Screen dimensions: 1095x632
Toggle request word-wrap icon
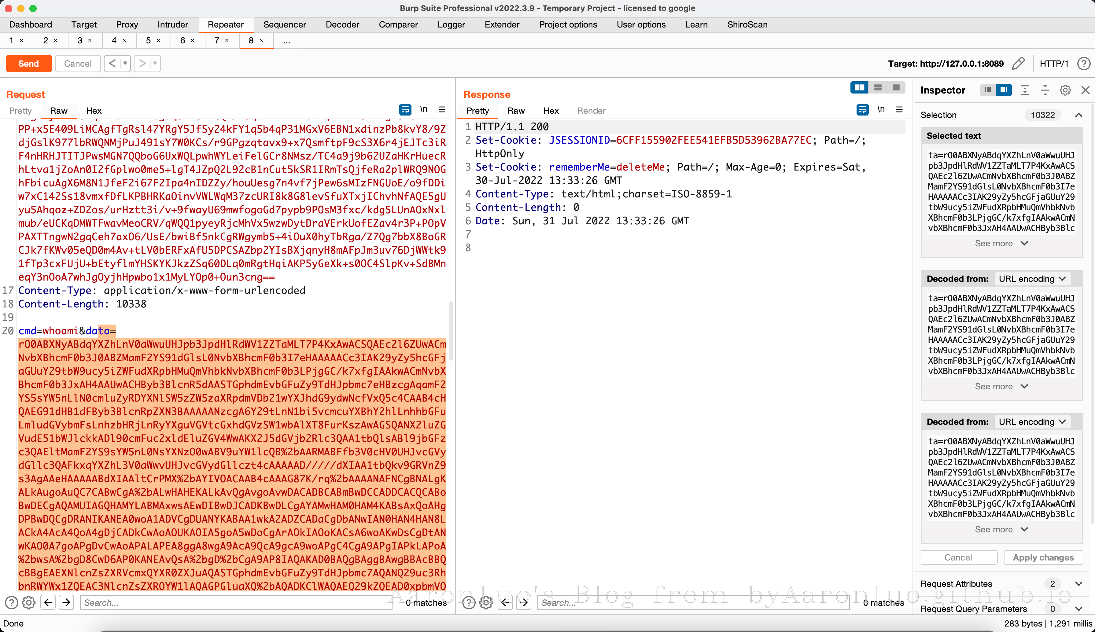coord(405,110)
